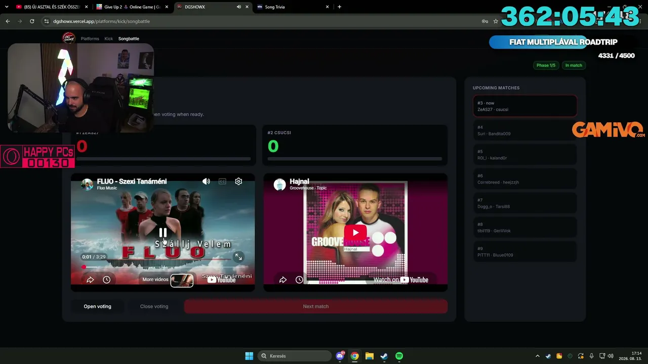Click the address bar URL field

pyautogui.click(x=263, y=21)
